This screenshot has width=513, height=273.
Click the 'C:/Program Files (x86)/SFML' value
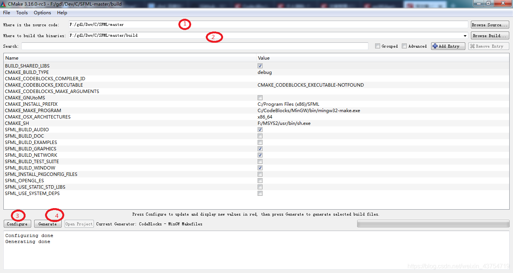click(x=288, y=104)
